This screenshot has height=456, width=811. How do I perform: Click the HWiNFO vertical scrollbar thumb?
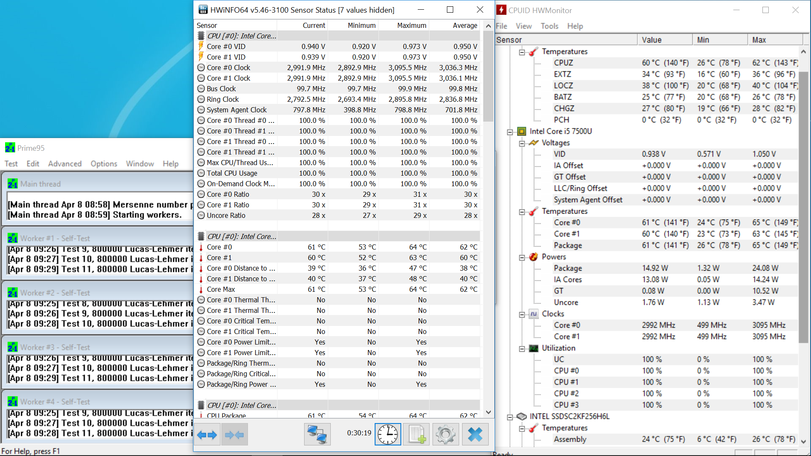[488, 76]
